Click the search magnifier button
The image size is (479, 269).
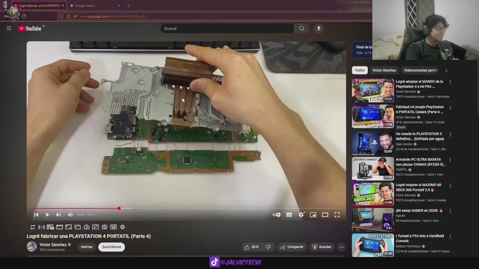click(x=302, y=28)
